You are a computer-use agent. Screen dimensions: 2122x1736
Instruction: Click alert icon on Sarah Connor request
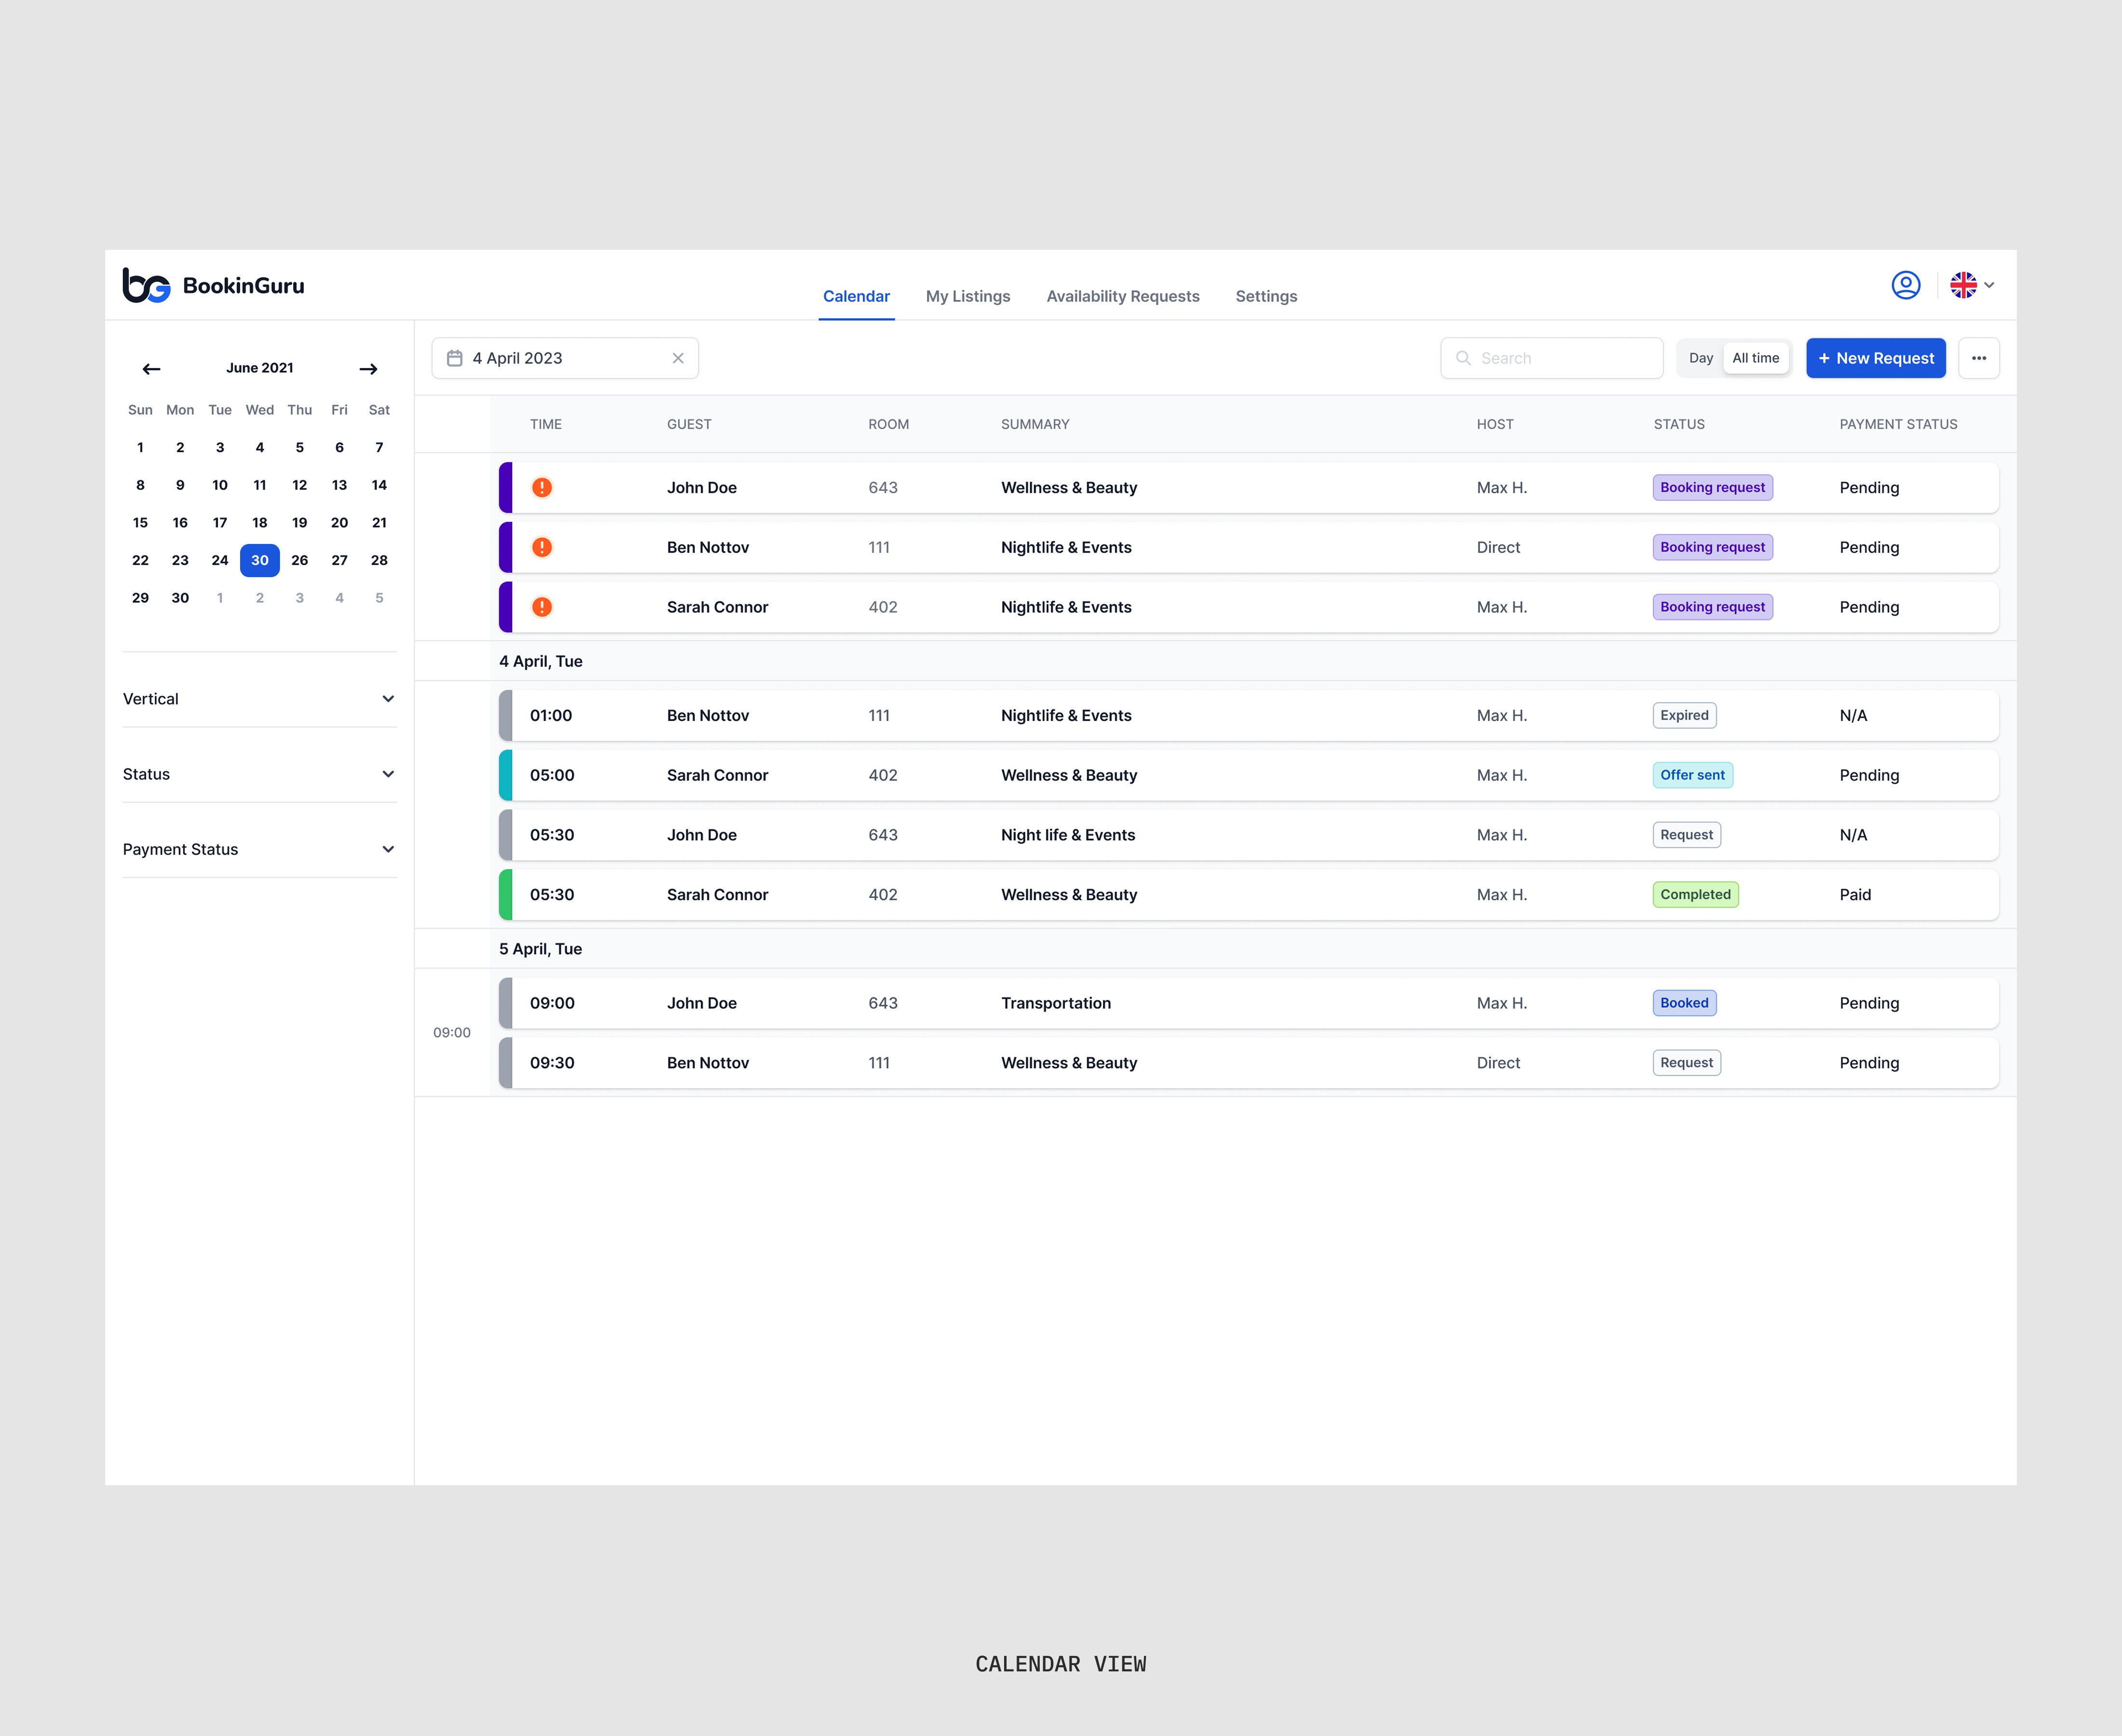pos(542,607)
